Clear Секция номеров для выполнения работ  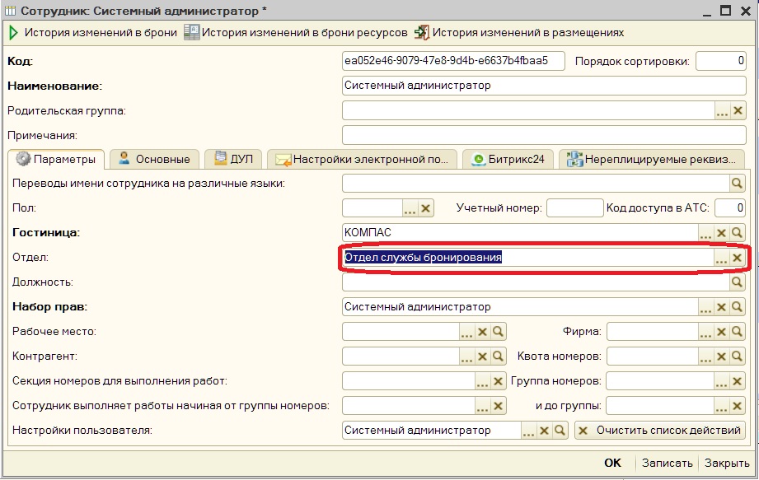[x=498, y=381]
